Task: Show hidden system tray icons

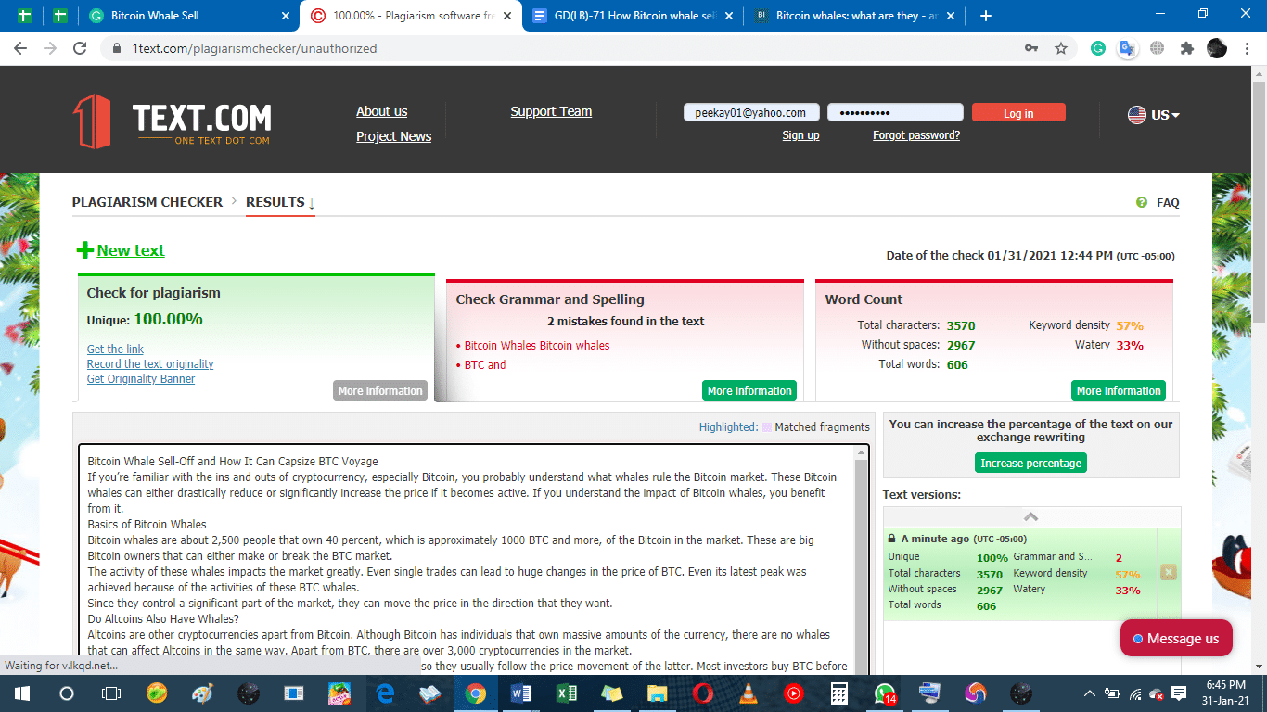Action: [1090, 693]
